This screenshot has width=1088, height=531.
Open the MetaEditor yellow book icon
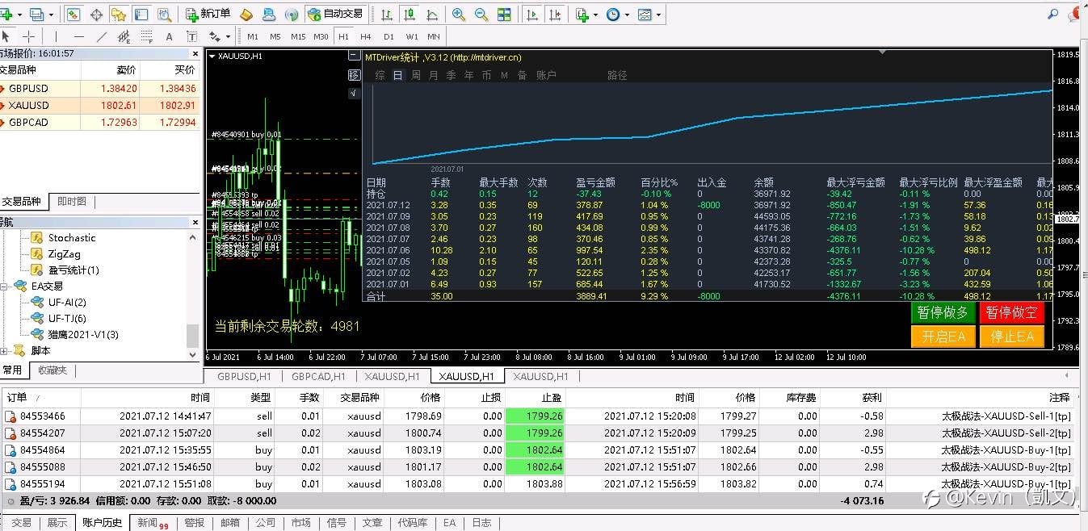coord(247,15)
